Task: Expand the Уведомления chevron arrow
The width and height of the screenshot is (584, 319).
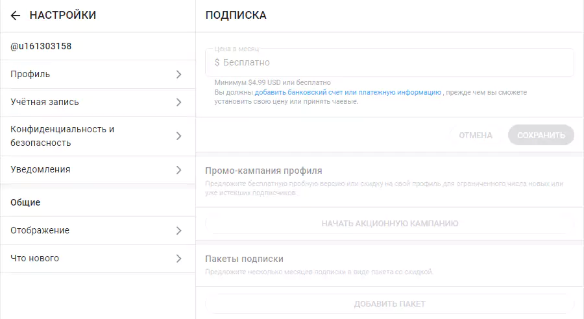Action: (179, 170)
